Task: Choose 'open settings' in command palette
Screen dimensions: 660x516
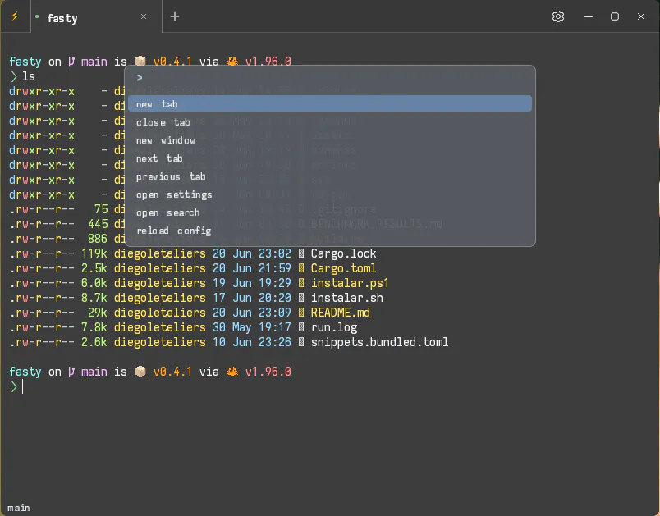Action: pyautogui.click(x=329, y=194)
